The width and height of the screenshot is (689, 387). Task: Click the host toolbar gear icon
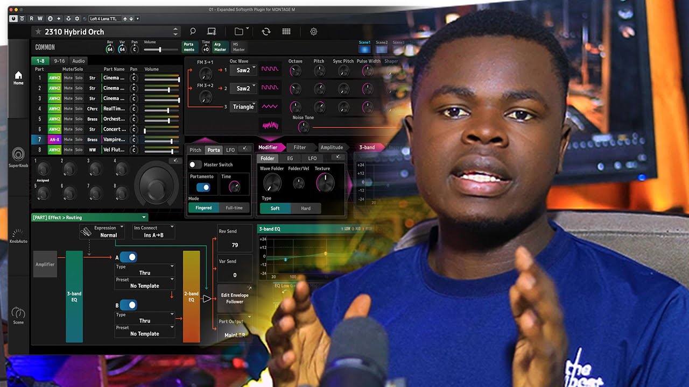coord(77,18)
